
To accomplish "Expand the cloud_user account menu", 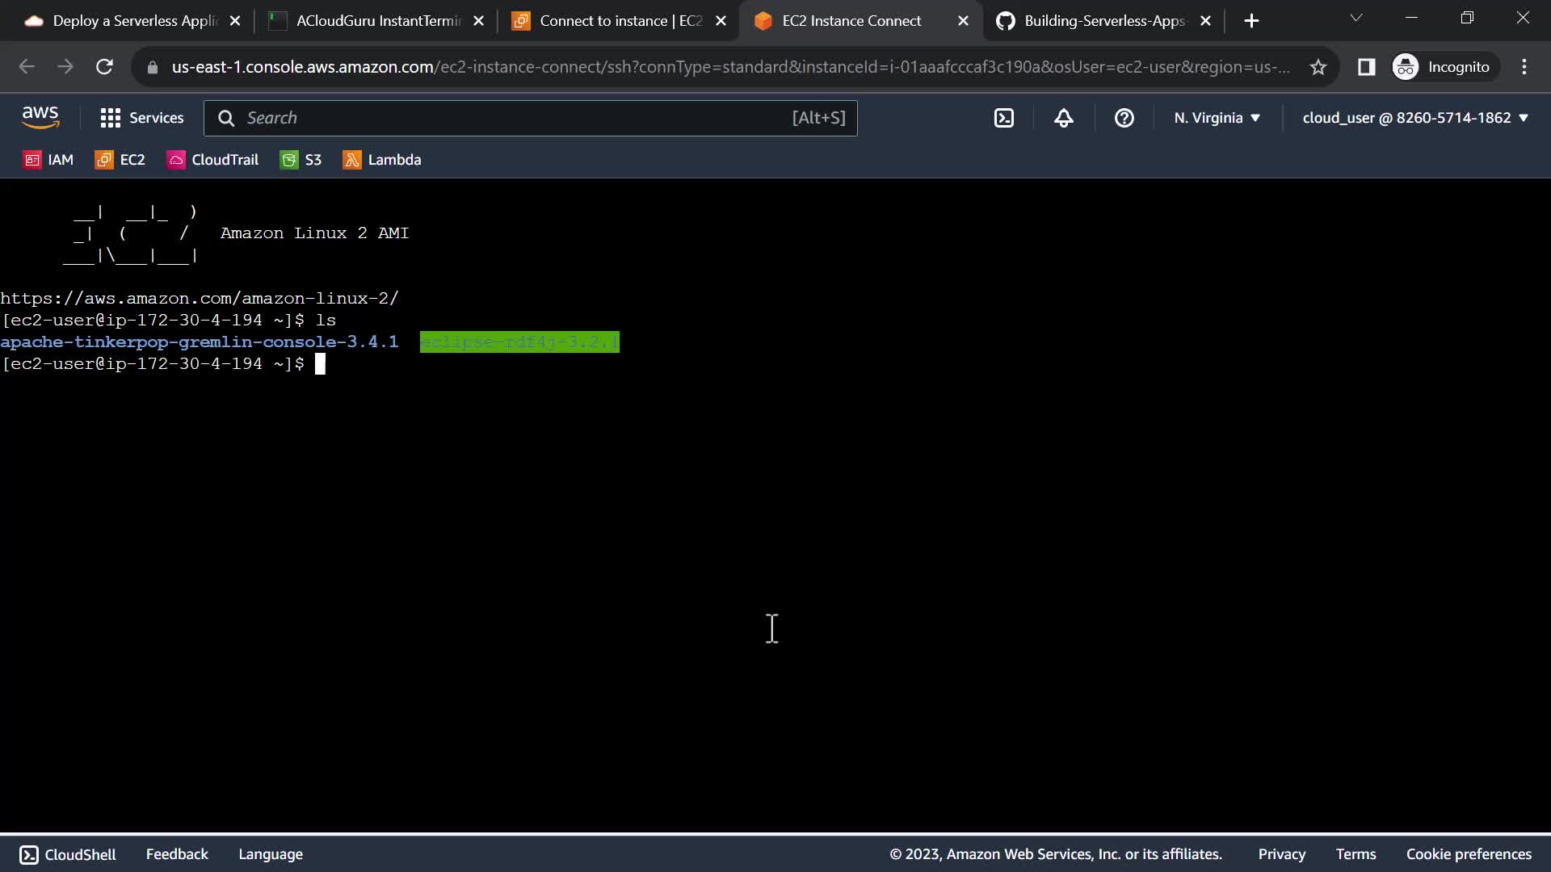I will (1414, 118).
